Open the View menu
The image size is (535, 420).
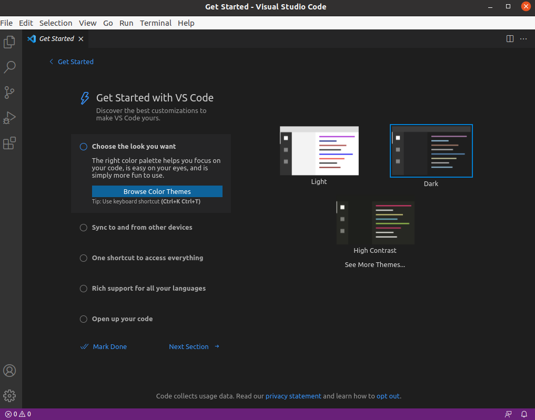coord(88,23)
